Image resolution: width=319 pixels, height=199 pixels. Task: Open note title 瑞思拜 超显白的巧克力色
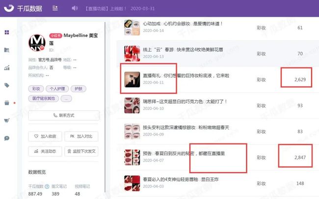pyautogui.click(x=185, y=102)
